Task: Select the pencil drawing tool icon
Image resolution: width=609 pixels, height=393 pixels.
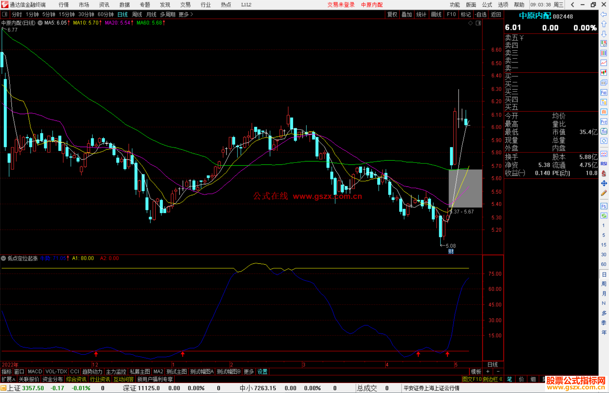Action: (604, 193)
